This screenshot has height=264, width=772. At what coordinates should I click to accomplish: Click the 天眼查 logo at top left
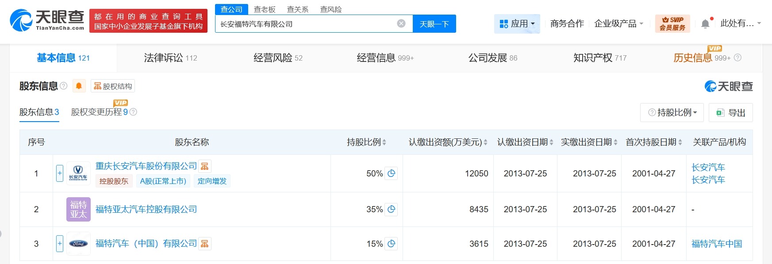(x=47, y=20)
